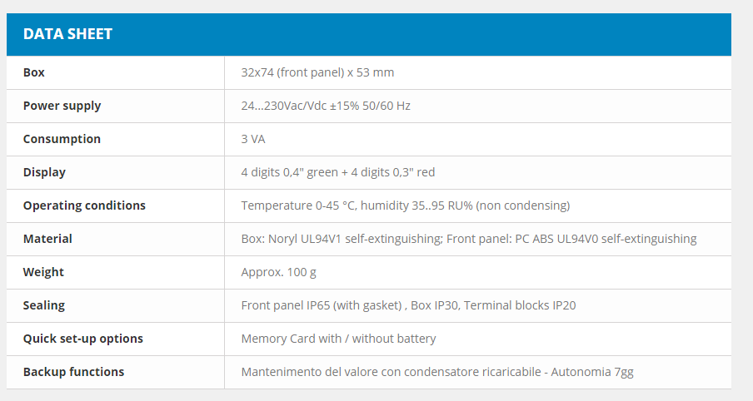
Task: Click the Sealing row label
Action: click(44, 305)
